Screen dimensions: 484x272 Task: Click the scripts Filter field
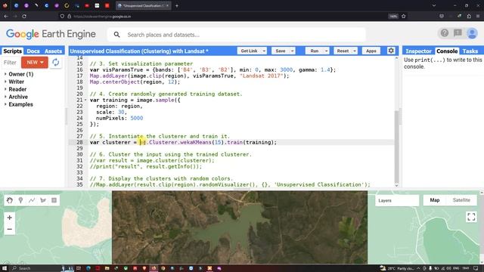coord(10,63)
